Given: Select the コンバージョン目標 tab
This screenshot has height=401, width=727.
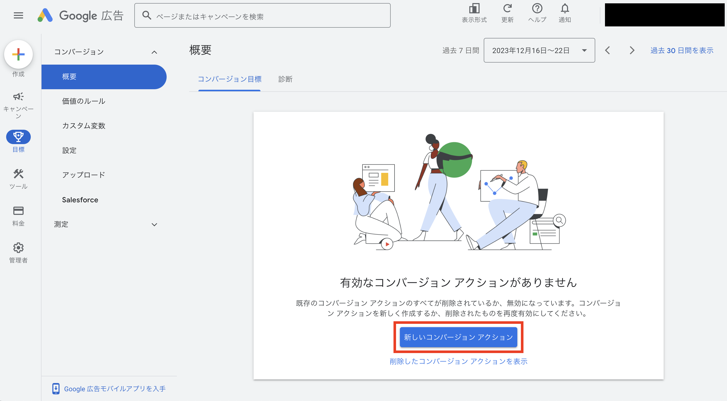Looking at the screenshot, I should coord(230,79).
